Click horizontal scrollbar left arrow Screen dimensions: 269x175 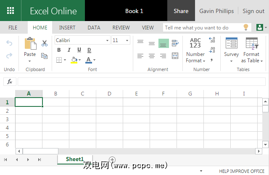coord(19,151)
